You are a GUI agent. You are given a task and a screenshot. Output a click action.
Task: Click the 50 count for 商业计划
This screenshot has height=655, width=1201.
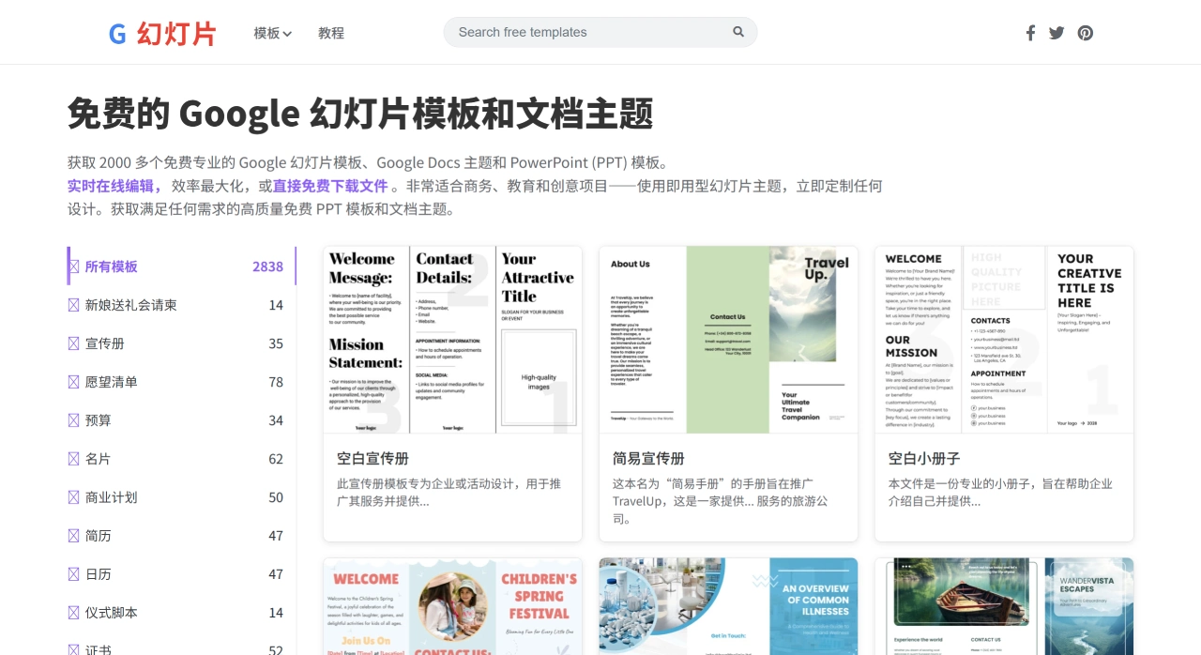point(276,497)
